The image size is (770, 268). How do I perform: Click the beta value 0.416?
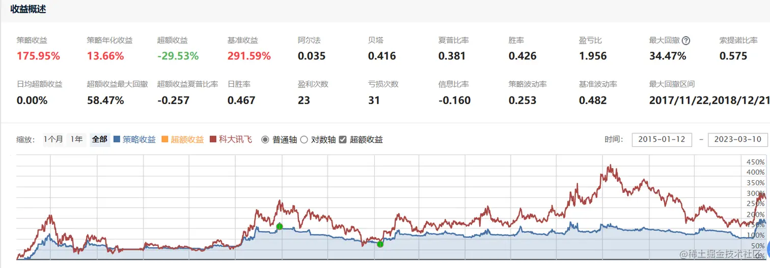tap(382, 56)
